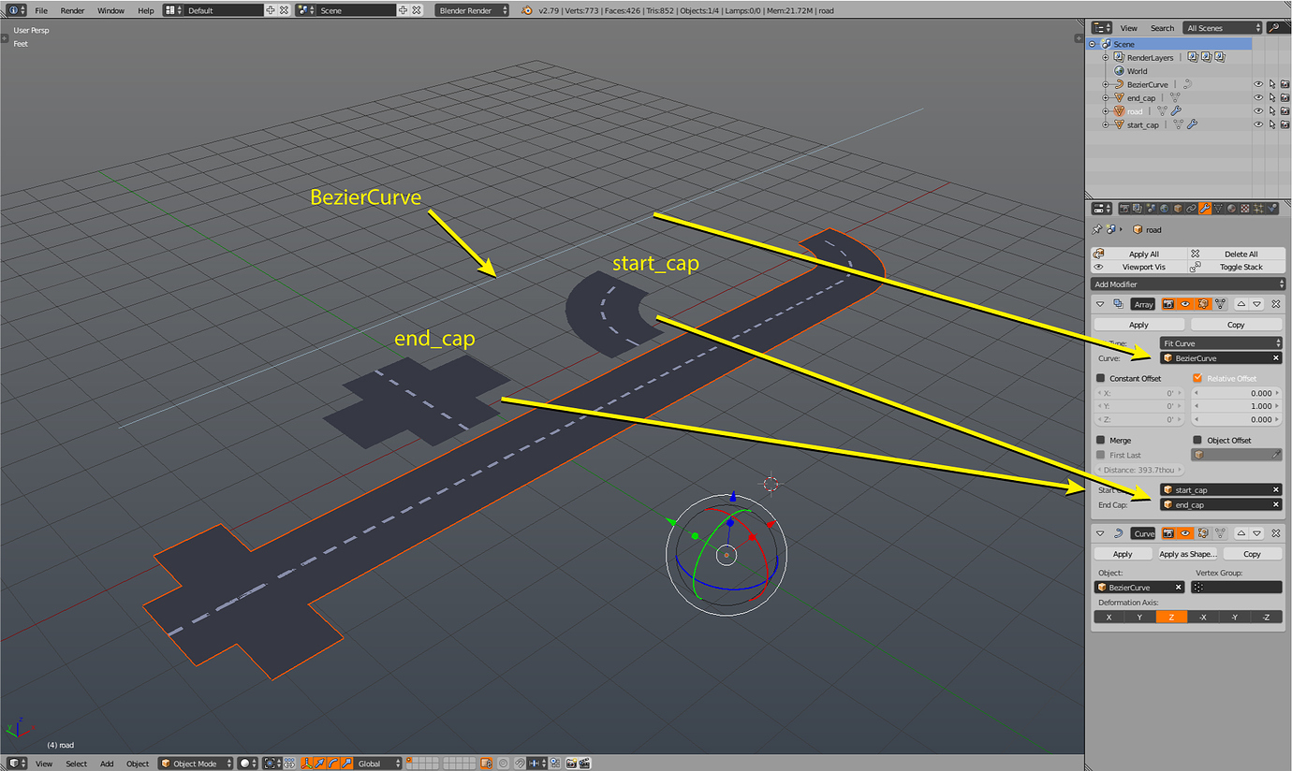
Task: Open the Render menu
Action: (x=72, y=10)
